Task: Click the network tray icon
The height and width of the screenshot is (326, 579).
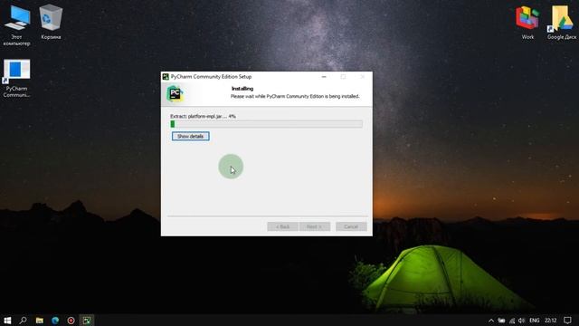Action: click(x=512, y=321)
